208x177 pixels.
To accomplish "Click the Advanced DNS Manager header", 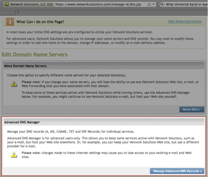I will click(x=22, y=122).
